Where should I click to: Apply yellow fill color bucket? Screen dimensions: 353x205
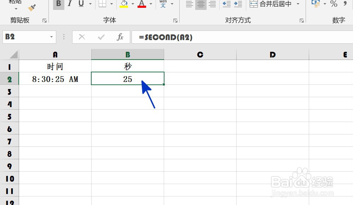(x=124, y=4)
